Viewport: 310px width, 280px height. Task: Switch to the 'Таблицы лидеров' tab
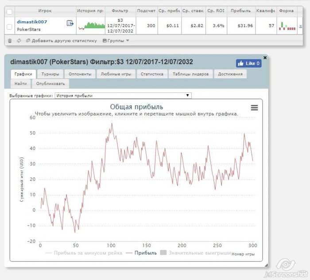click(190, 74)
